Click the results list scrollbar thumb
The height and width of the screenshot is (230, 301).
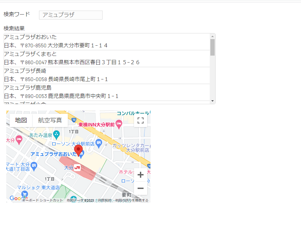pyautogui.click(x=212, y=47)
